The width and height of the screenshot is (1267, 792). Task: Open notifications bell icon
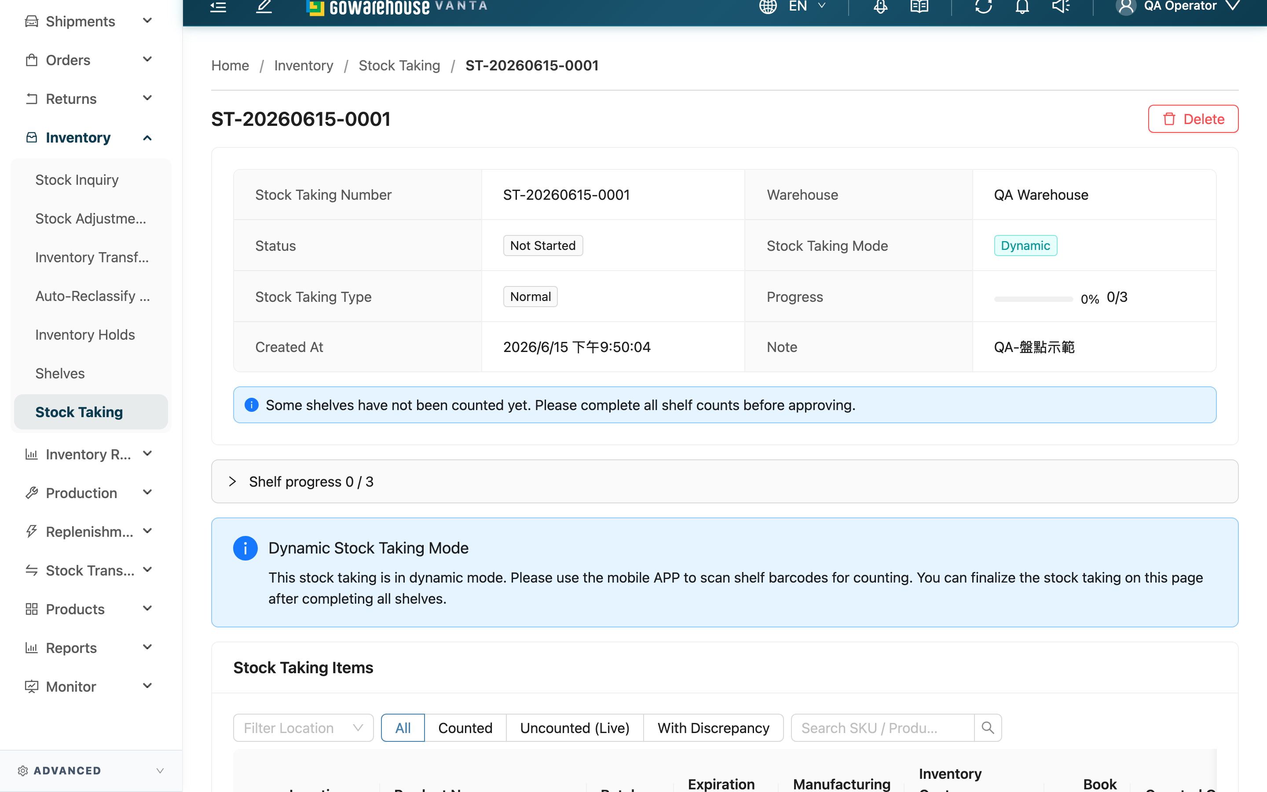coord(1022,6)
